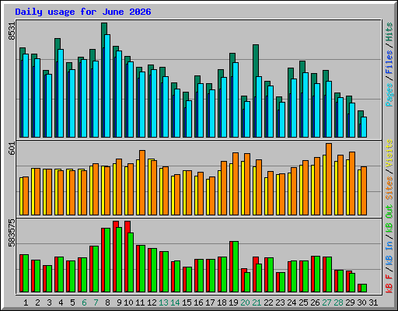398x311 pixels.
Task: Click green weekend day label 20
Action: (x=245, y=302)
